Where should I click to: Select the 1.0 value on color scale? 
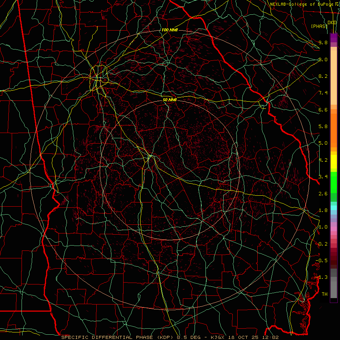click(323, 227)
